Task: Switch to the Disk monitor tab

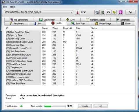Action: [x=47, y=20]
